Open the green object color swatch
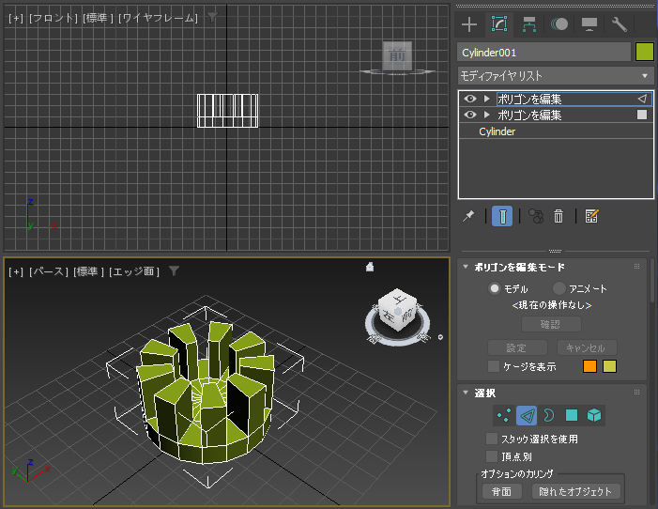658x509 pixels. (645, 52)
